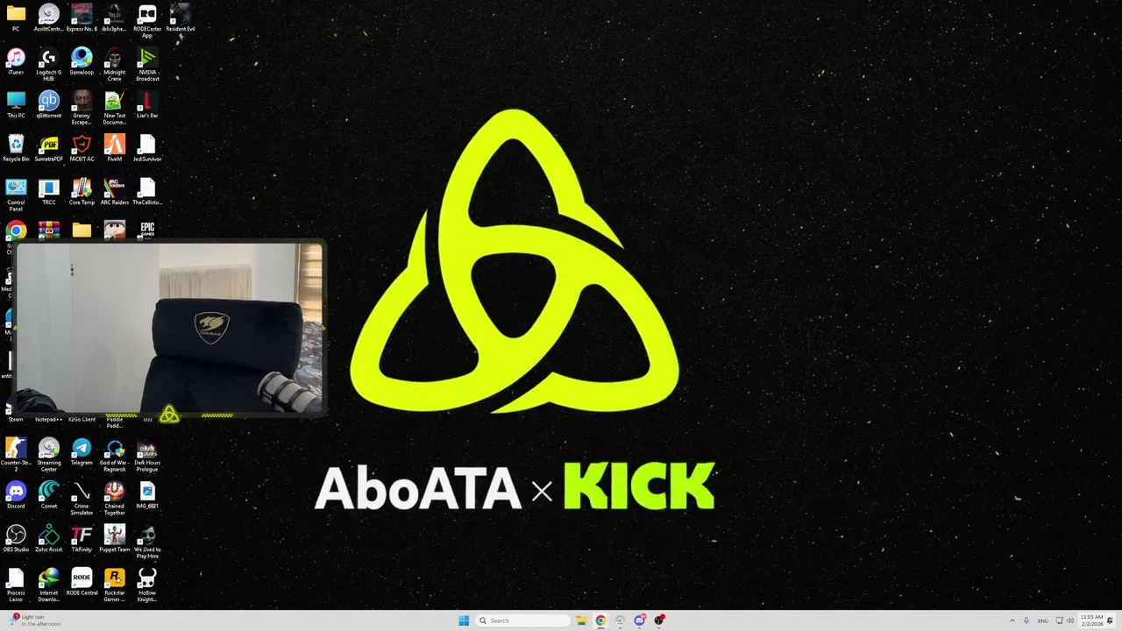Open TikFinity desktop shortcut
Image resolution: width=1122 pixels, height=631 pixels.
click(82, 538)
